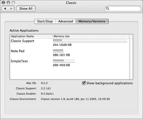Sort by Memory Use column header
Screen dimensions: 143x119
tap(91, 36)
